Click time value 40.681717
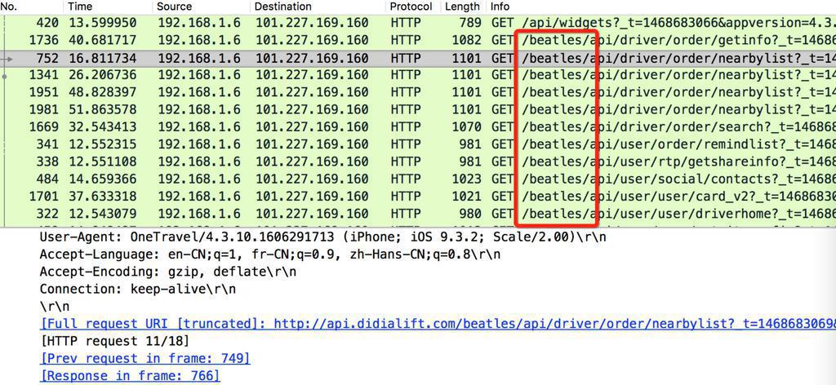The height and width of the screenshot is (385, 836). 102,41
